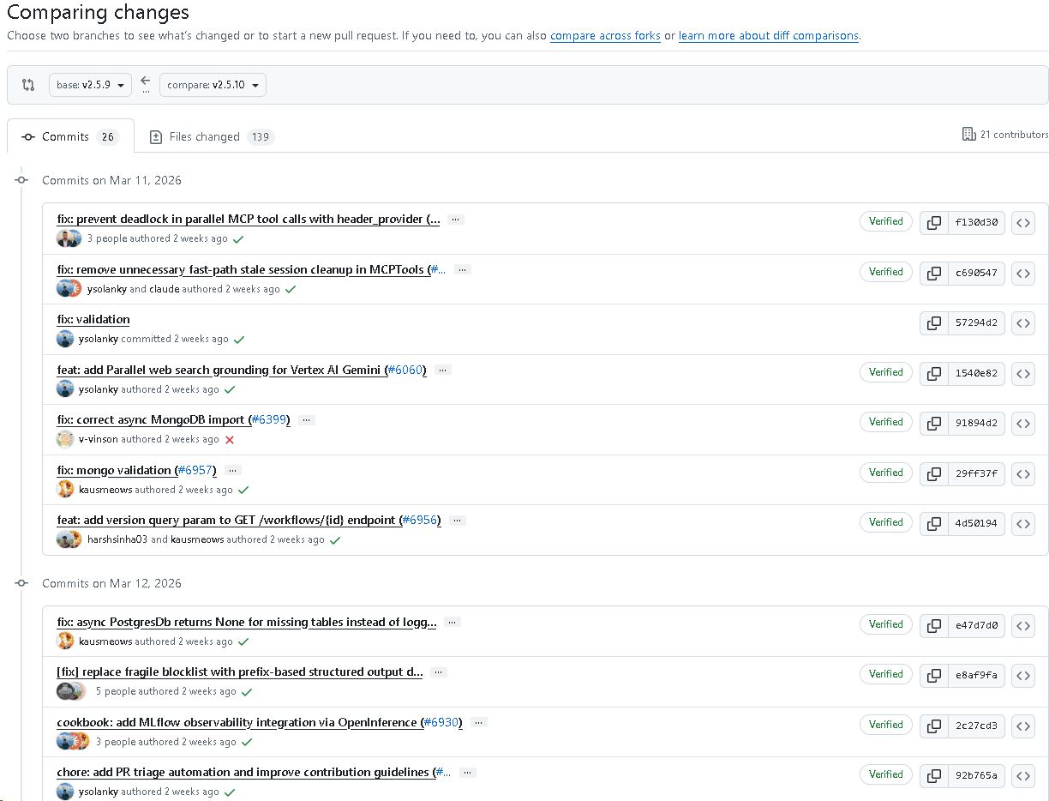Browse repository at commit e47d7d0
The height and width of the screenshot is (801, 1049).
click(1023, 626)
